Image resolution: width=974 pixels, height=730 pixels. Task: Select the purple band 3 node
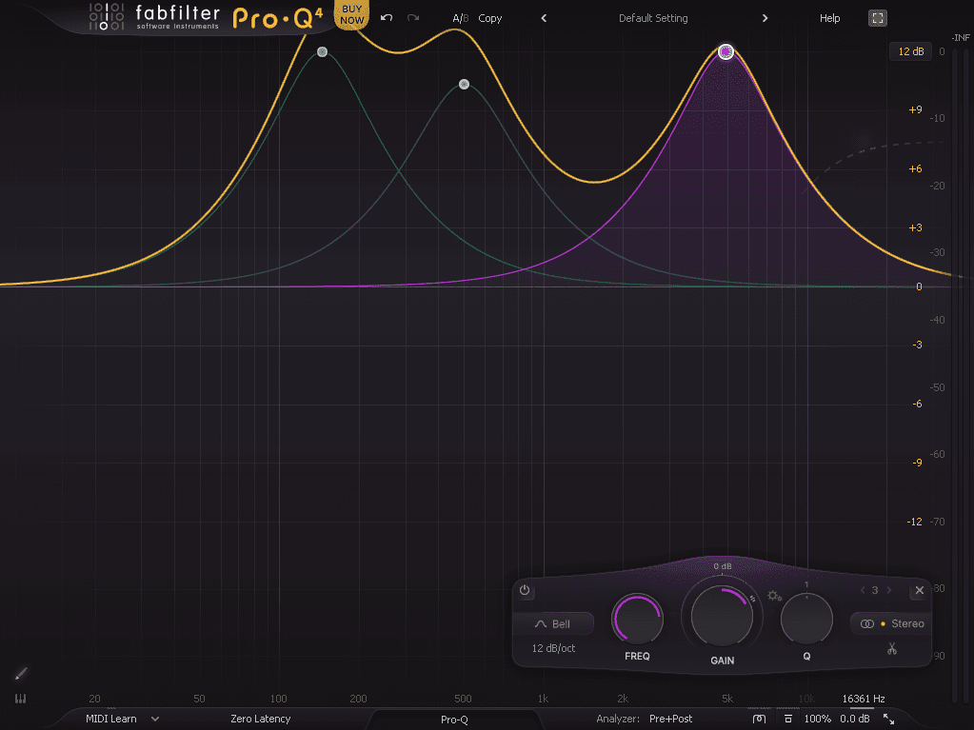coord(726,52)
